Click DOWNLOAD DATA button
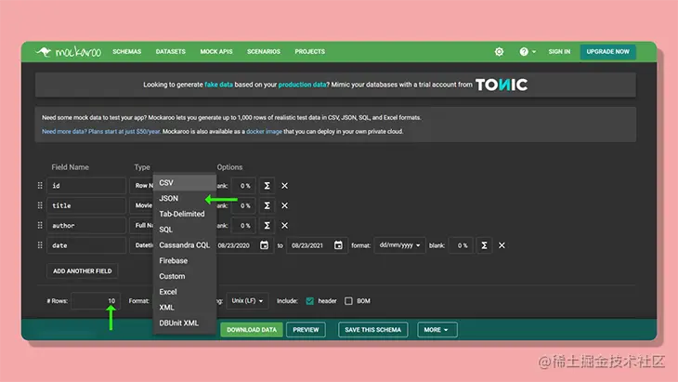 coord(251,330)
